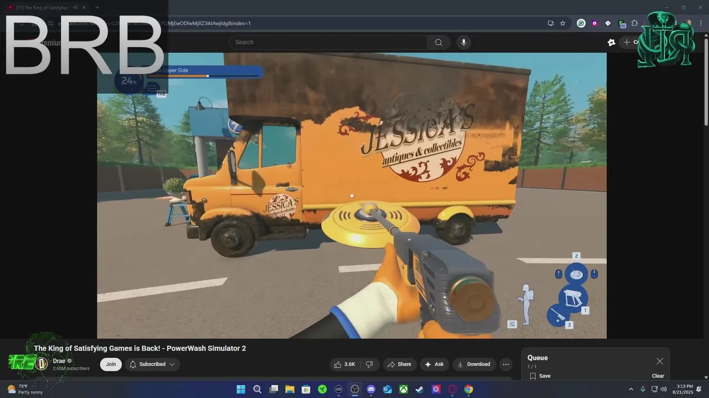Open File Explorer from the taskbar

(x=290, y=389)
